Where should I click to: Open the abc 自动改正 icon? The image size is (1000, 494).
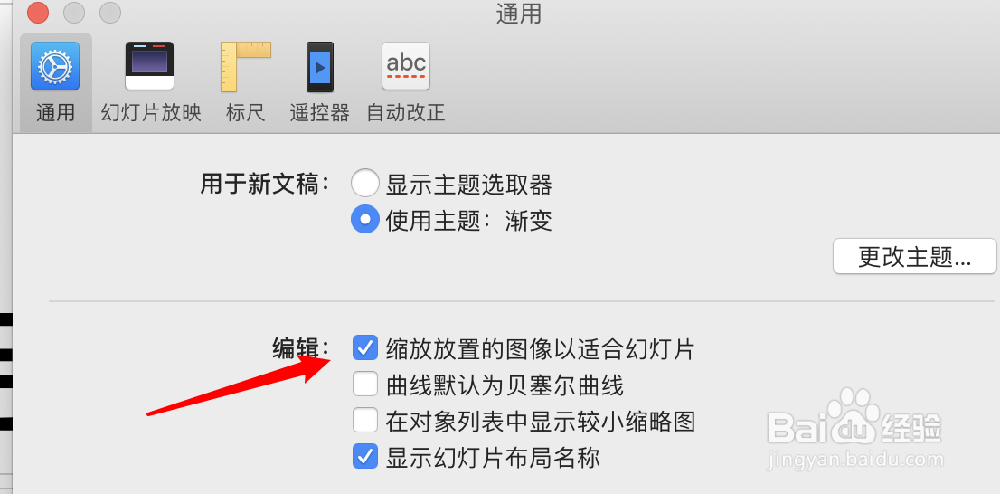tap(406, 66)
